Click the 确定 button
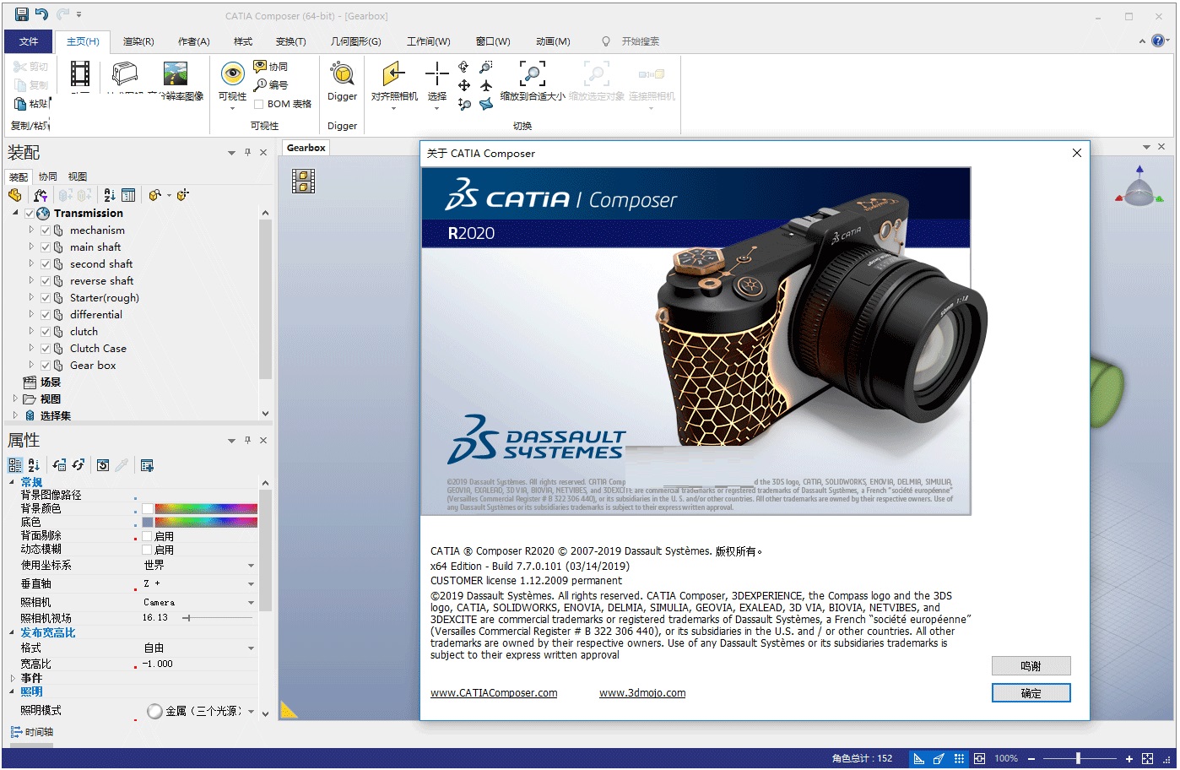The height and width of the screenshot is (770, 1180). coord(1031,693)
